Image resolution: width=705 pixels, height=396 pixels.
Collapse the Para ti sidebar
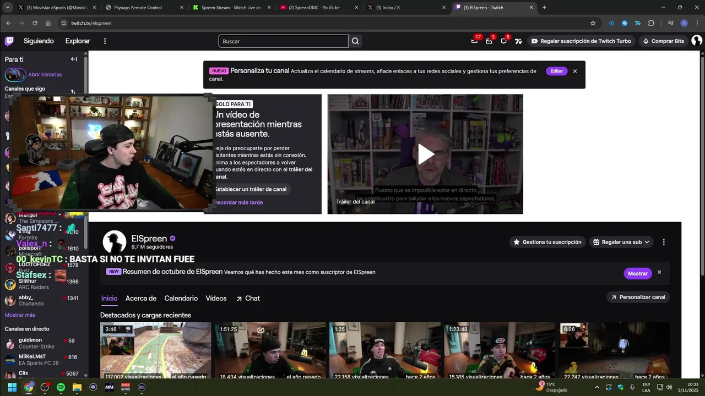click(74, 59)
